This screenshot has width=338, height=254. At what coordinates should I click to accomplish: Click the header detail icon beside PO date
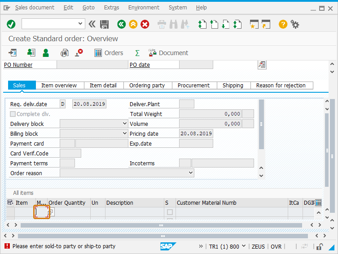pos(262,65)
